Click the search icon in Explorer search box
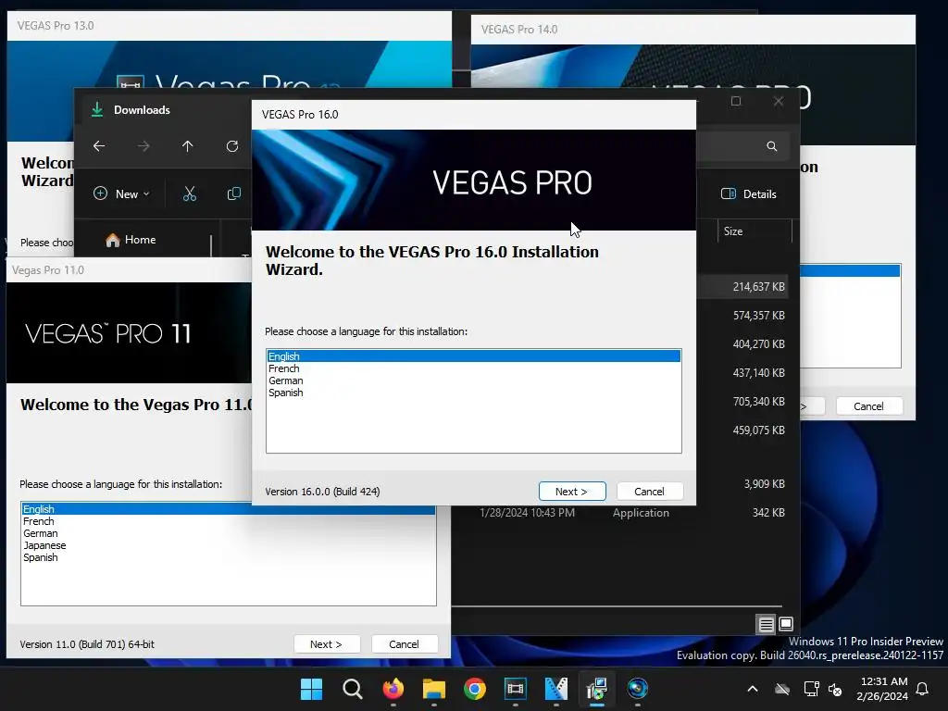 tap(771, 145)
